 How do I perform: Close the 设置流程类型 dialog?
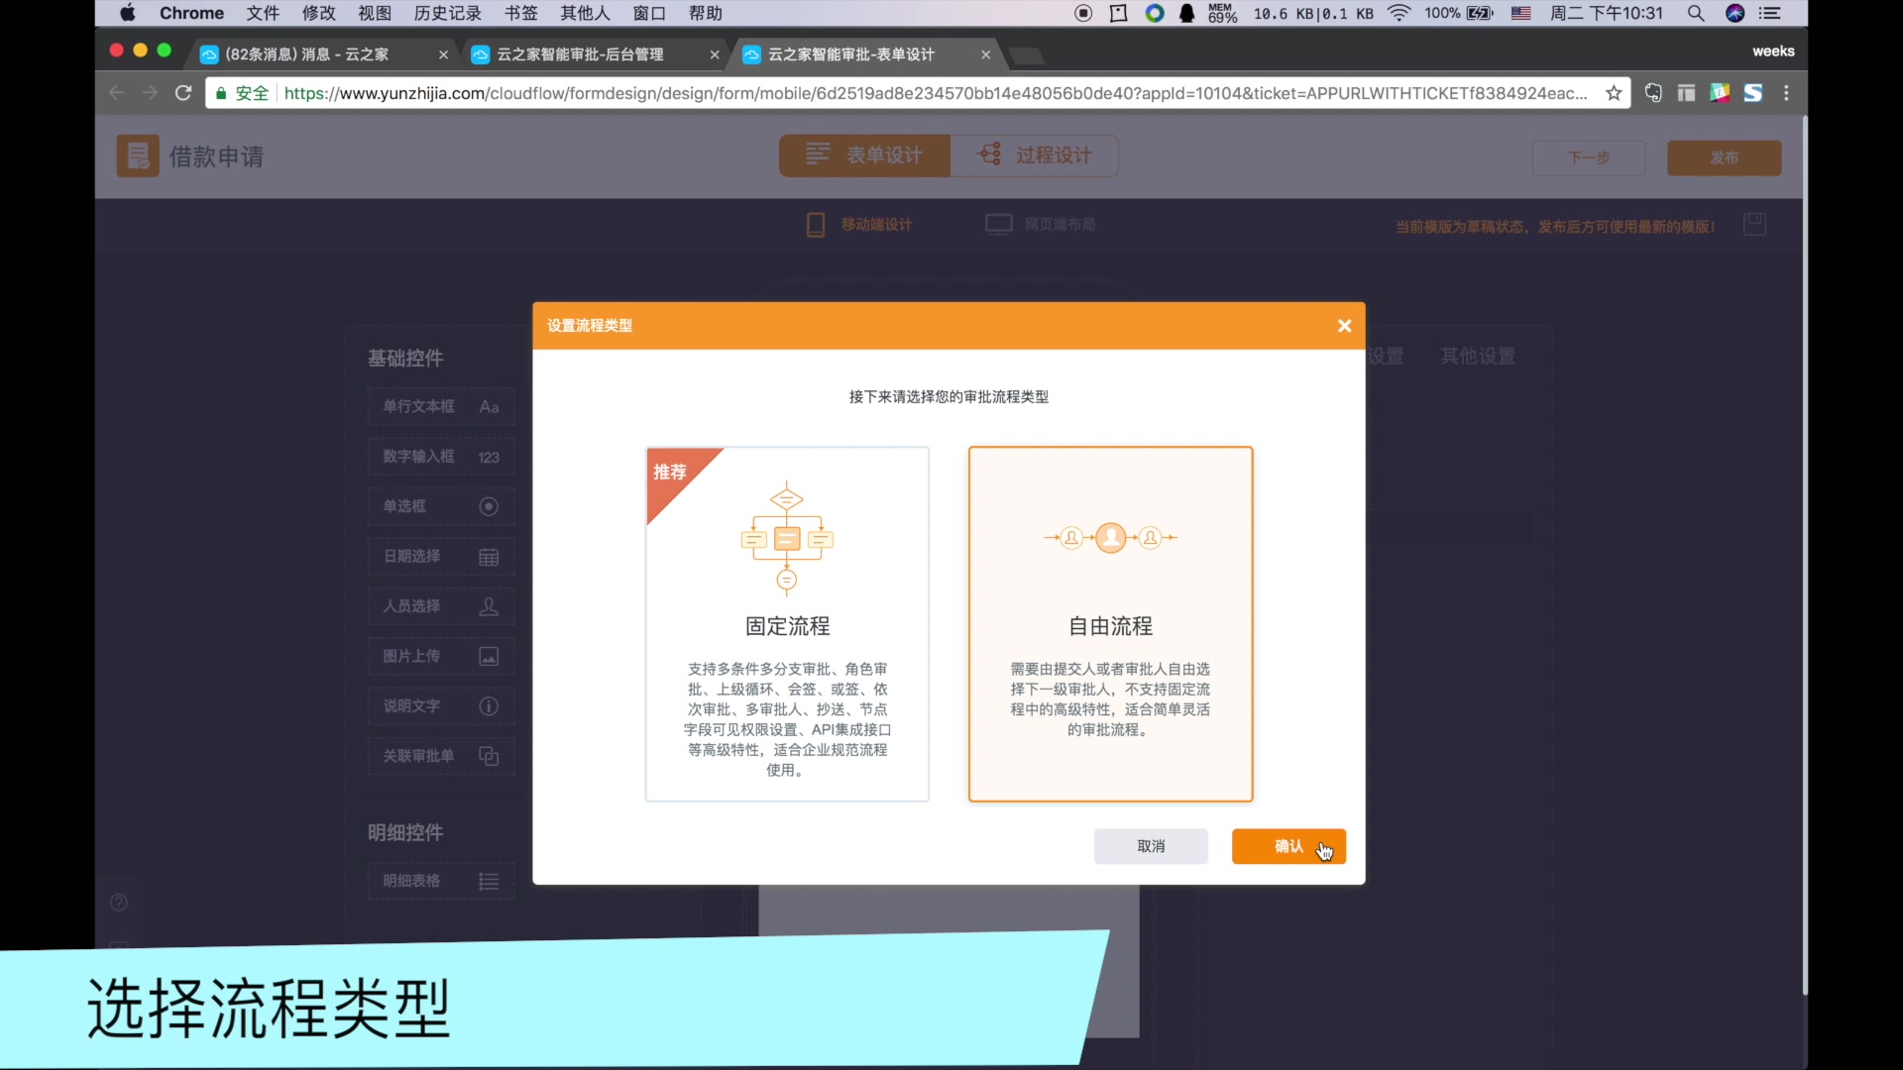(x=1344, y=326)
